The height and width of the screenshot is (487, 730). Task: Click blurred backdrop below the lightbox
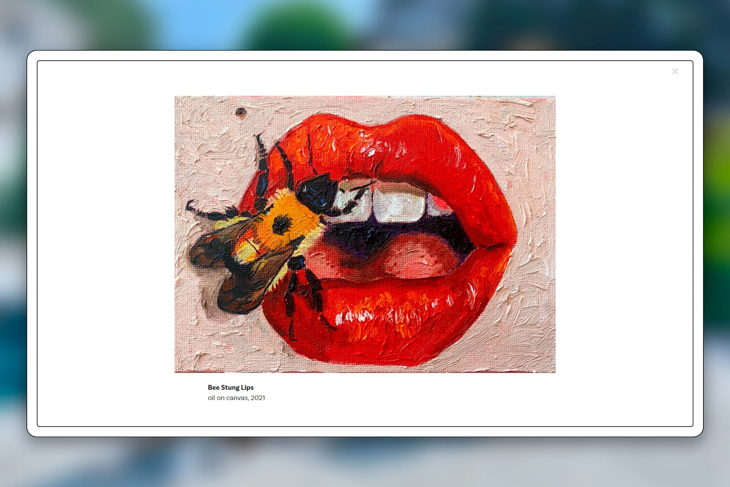pyautogui.click(x=365, y=463)
